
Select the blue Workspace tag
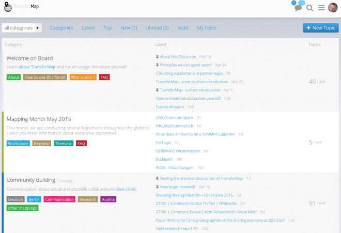click(x=18, y=144)
